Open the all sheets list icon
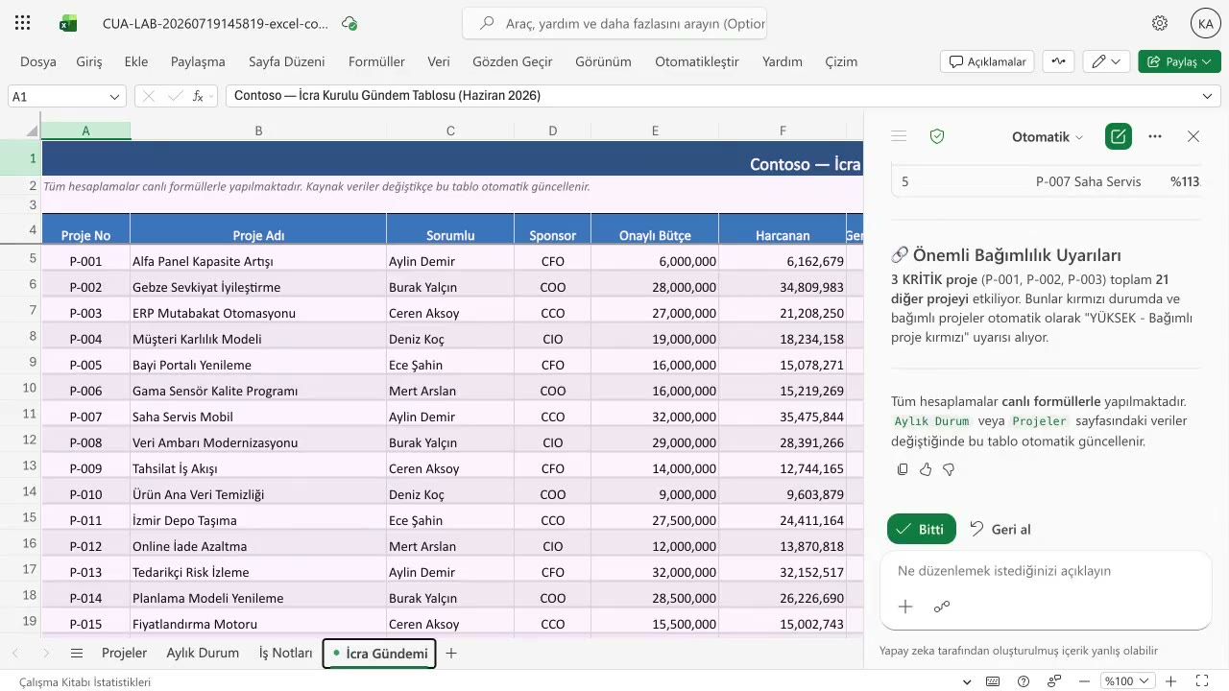The height and width of the screenshot is (691, 1229). pos(76,653)
